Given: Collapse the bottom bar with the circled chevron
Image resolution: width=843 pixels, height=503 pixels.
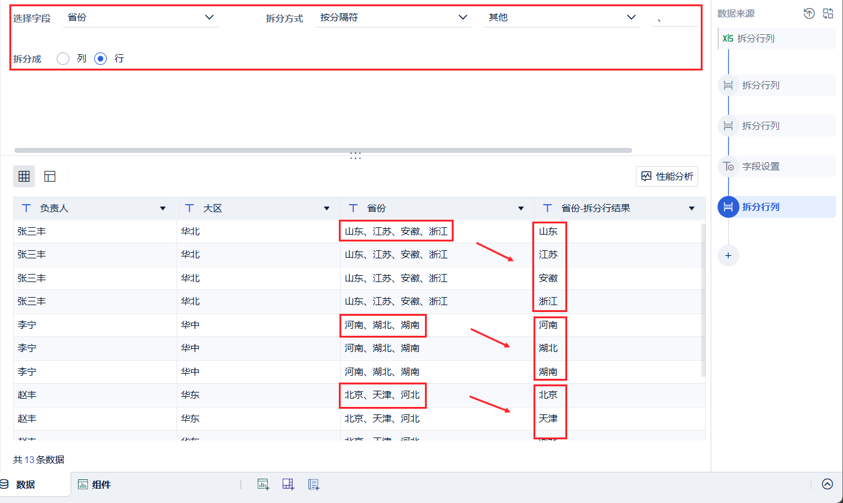Looking at the screenshot, I should click(827, 484).
